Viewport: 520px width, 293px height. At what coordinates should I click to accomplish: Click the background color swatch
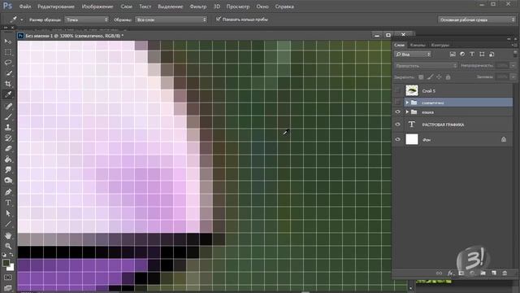point(11,267)
